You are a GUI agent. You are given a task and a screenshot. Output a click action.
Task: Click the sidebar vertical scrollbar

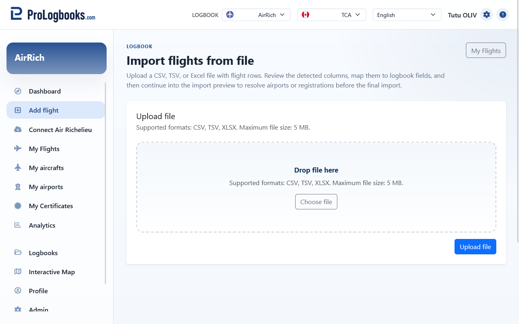tap(105, 183)
